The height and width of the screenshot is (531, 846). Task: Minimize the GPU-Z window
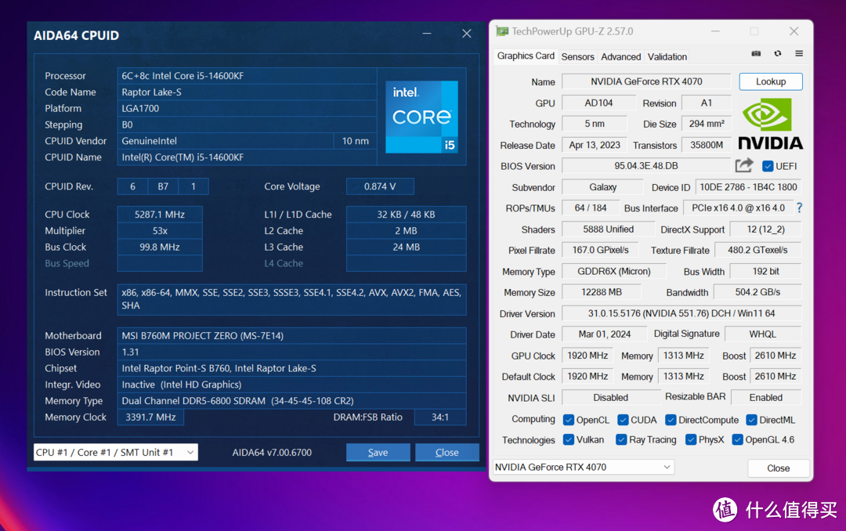(715, 31)
